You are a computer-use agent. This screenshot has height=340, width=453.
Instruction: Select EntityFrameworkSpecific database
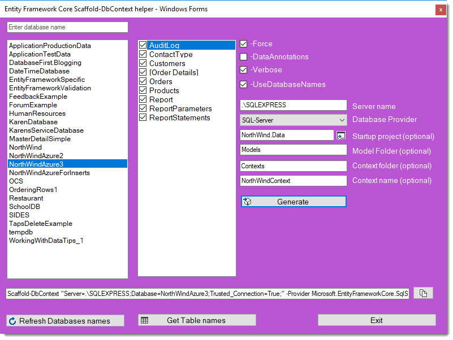coord(67,80)
